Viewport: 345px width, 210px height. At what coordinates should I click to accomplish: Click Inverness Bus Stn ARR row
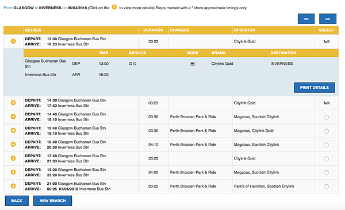coord(181,75)
